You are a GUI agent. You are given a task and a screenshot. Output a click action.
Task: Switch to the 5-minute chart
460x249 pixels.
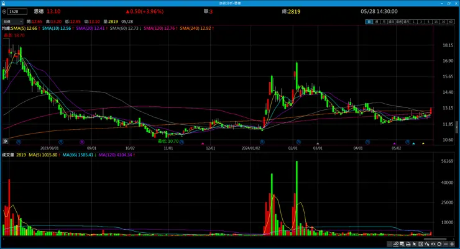point(428,22)
